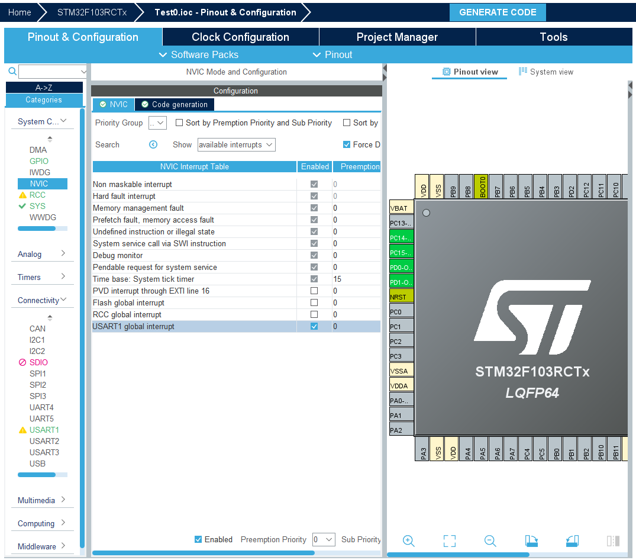Screen dimensions: 636x560
Task: Click GENERATE CODE button
Action: [498, 12]
